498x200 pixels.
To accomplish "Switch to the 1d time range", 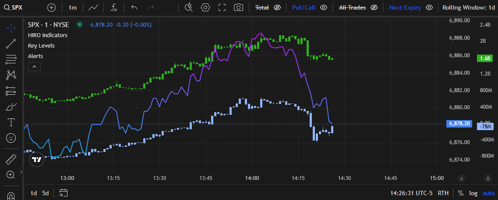I will pos(33,193).
